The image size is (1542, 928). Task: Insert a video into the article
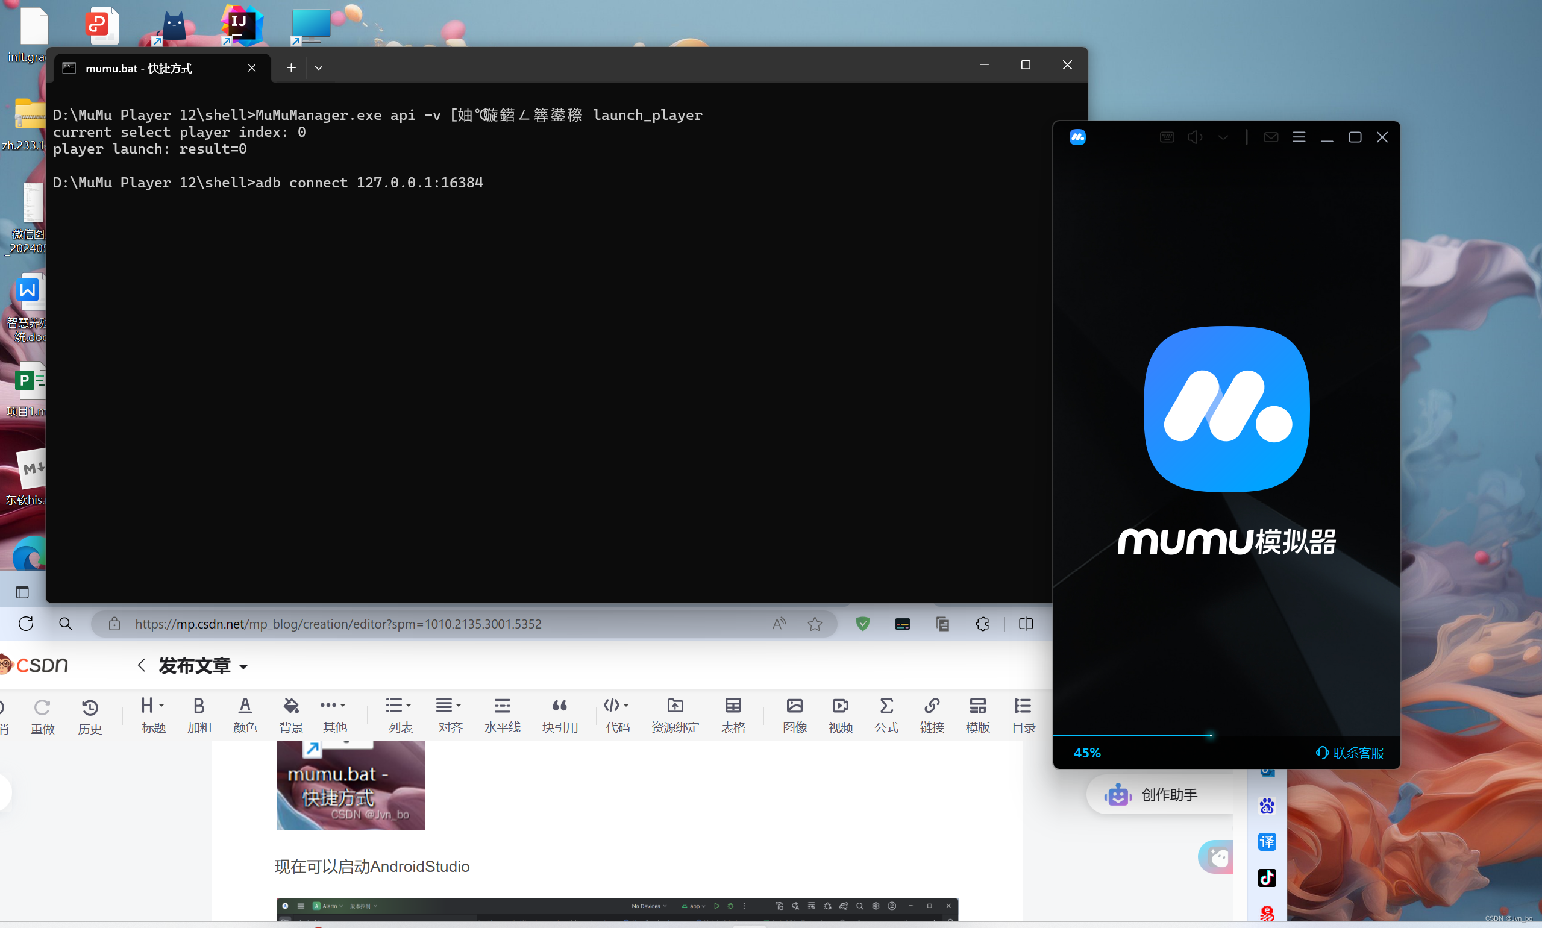pos(839,715)
